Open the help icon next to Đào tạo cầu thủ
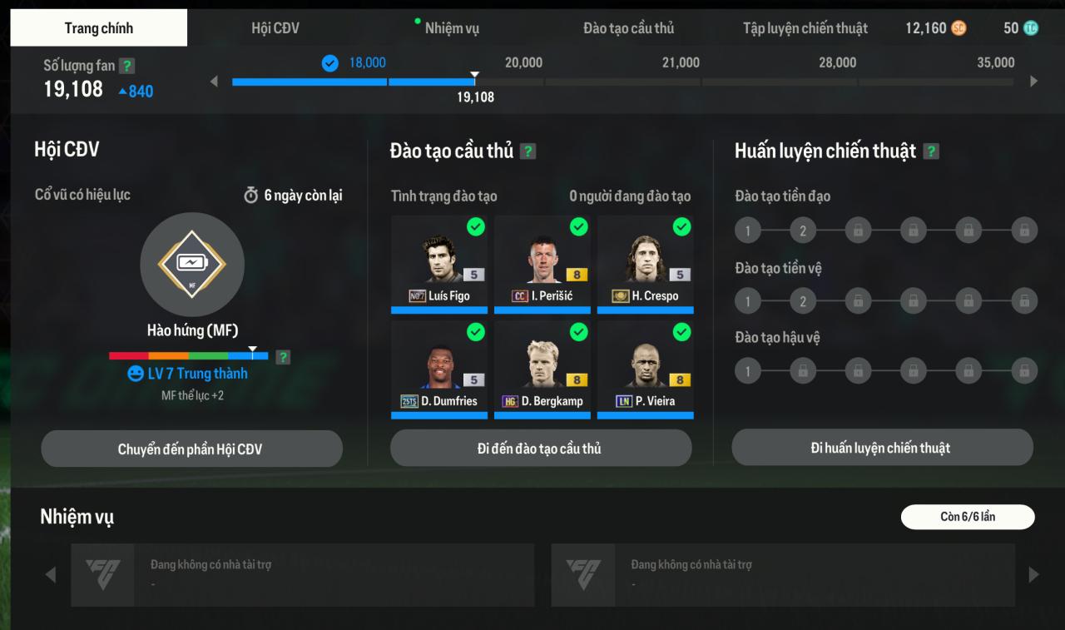The width and height of the screenshot is (1065, 630). 528,151
